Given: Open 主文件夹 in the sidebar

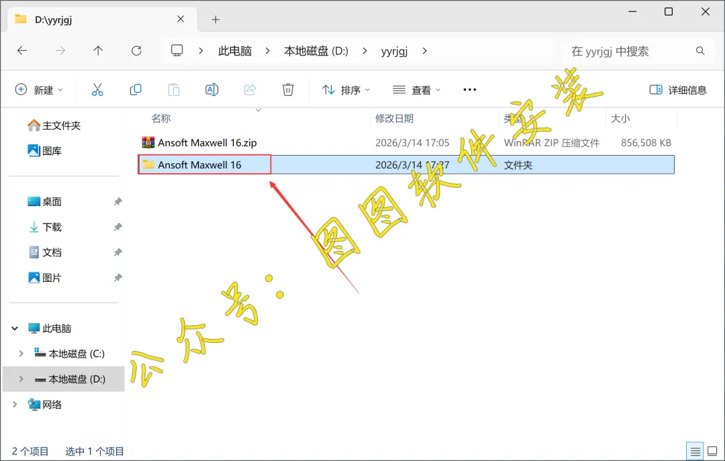Looking at the screenshot, I should (x=54, y=125).
